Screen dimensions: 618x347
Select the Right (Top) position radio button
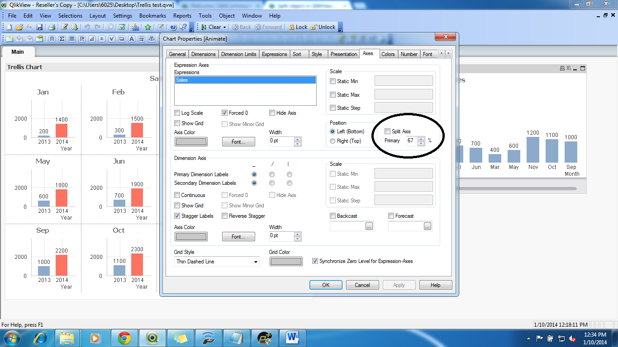point(333,141)
